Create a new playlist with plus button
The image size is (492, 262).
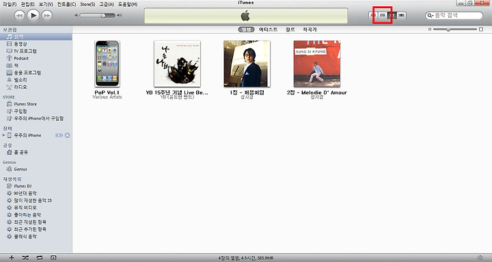pos(12,258)
